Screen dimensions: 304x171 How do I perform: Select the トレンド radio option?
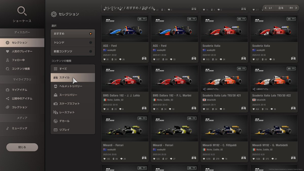73,43
